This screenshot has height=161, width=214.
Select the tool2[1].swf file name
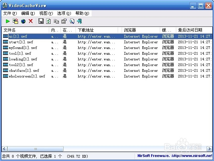21,65
